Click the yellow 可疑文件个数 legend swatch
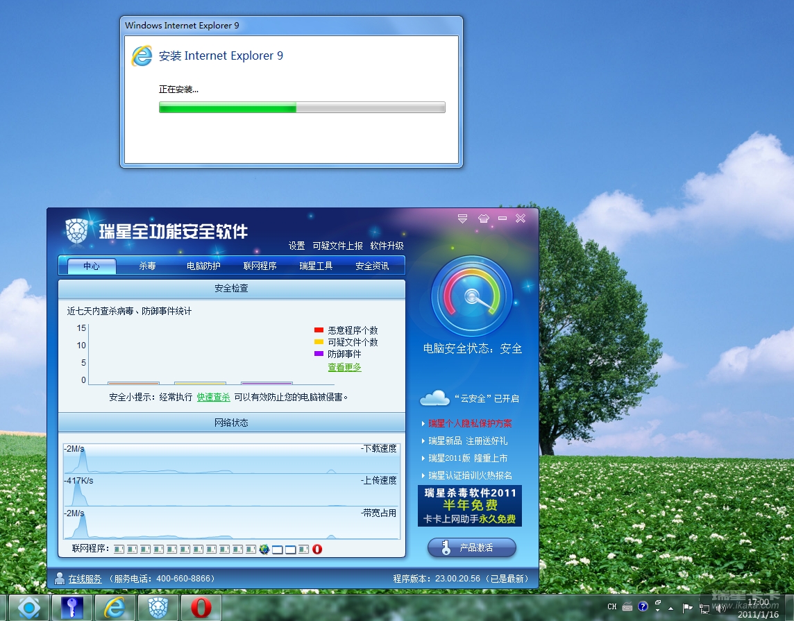The width and height of the screenshot is (794, 621). click(x=319, y=342)
